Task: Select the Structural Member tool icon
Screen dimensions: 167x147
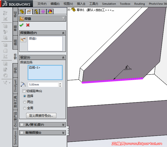Action: (5, 26)
